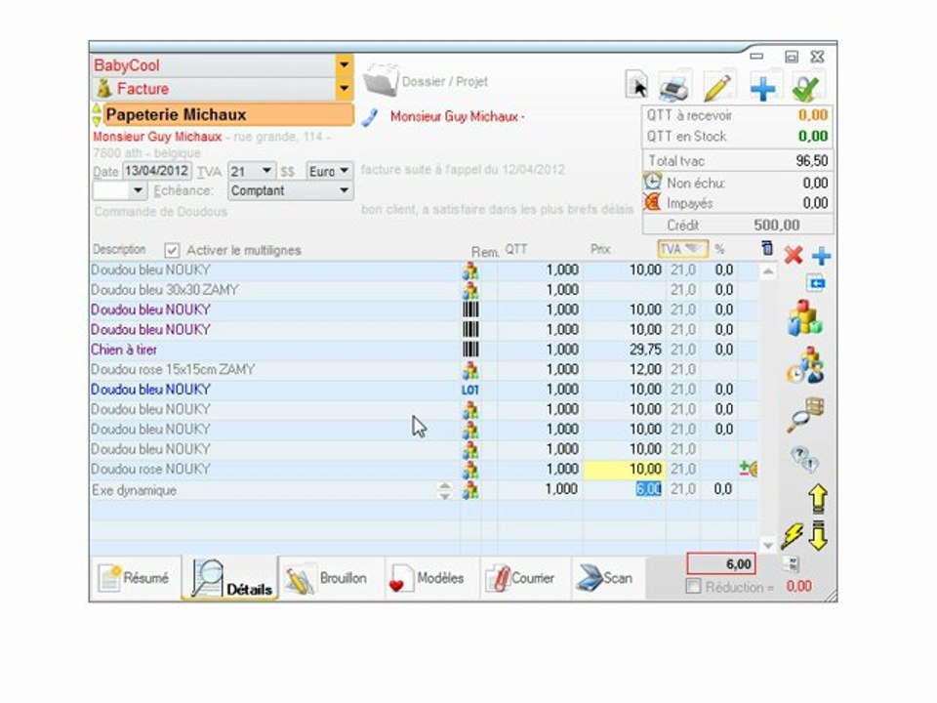Delete line with the red X icon

(x=793, y=255)
